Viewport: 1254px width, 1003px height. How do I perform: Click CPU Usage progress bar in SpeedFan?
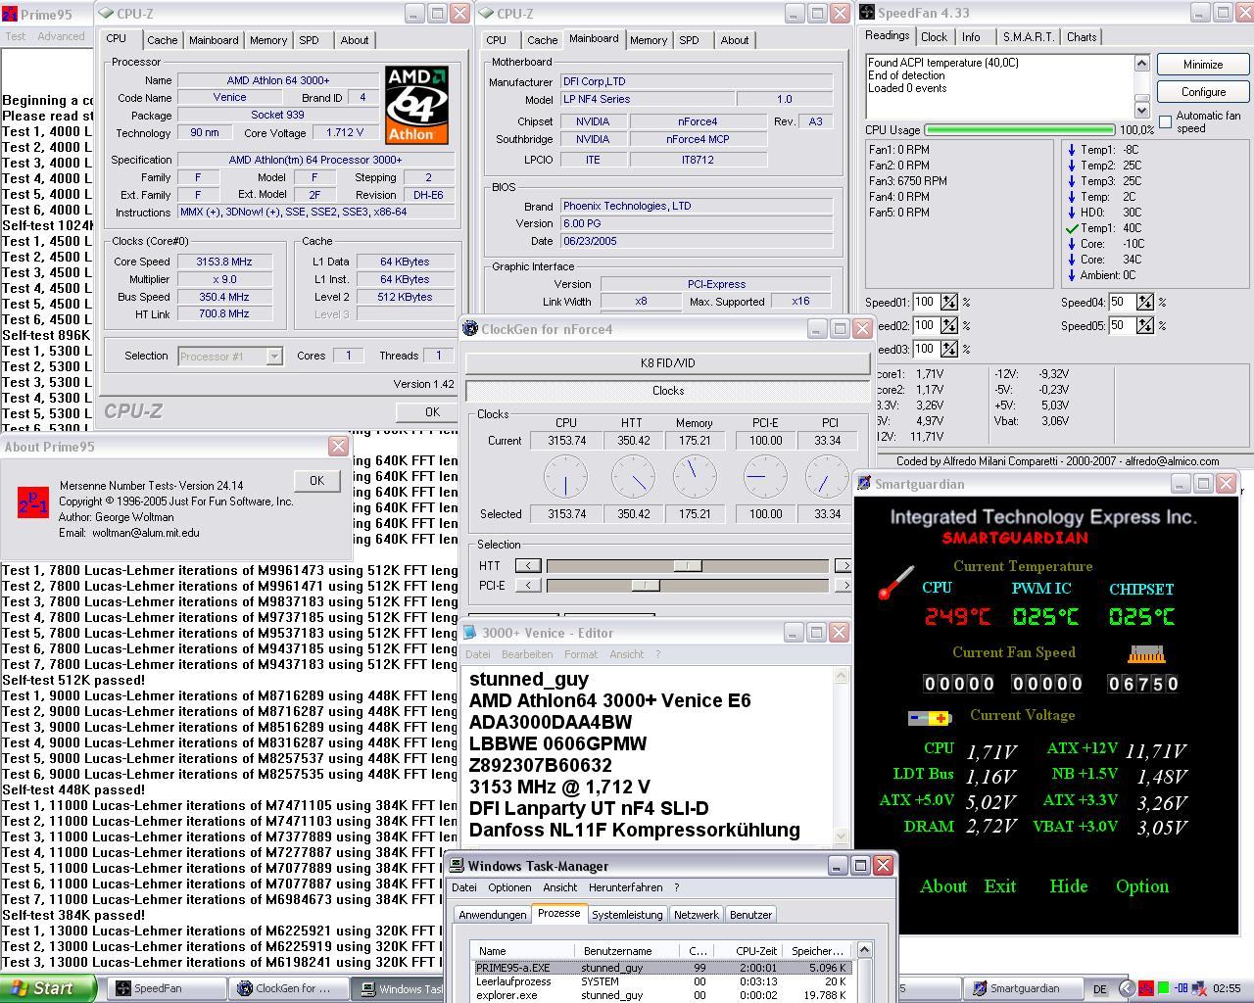(1019, 129)
